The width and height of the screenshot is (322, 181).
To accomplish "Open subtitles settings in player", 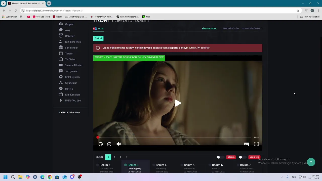I will [x=247, y=144].
